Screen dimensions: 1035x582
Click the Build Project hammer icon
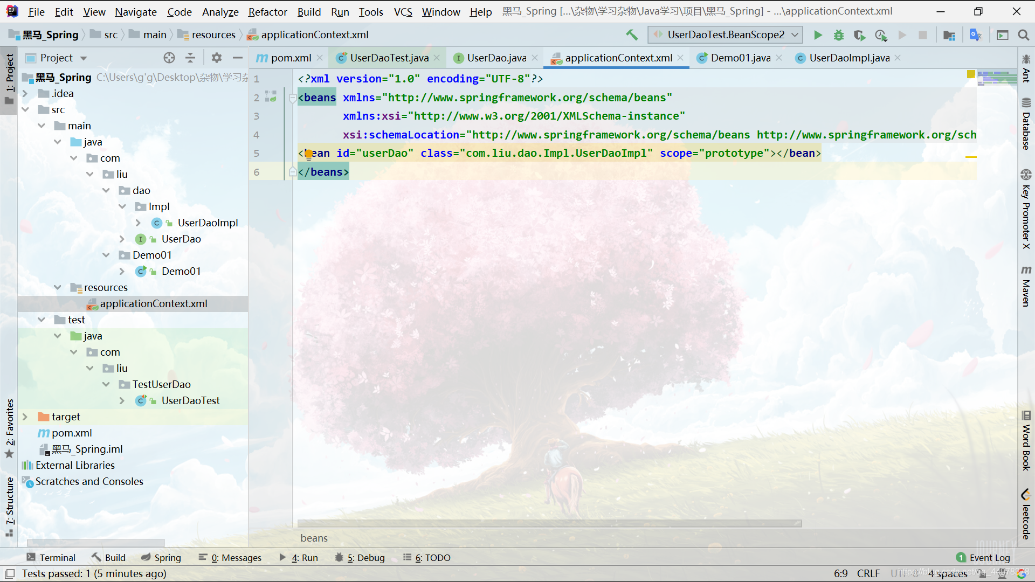pos(632,35)
